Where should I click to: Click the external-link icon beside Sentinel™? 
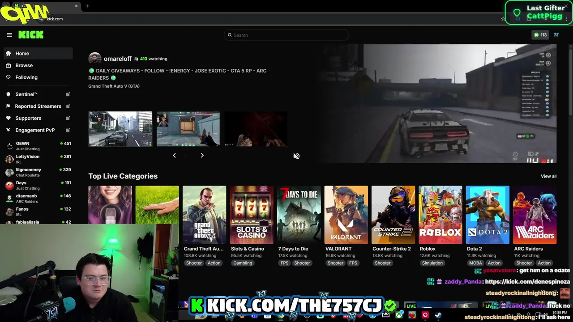coord(68,94)
